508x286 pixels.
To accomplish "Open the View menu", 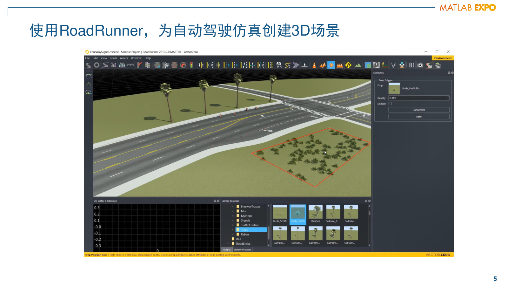I will tap(104, 58).
